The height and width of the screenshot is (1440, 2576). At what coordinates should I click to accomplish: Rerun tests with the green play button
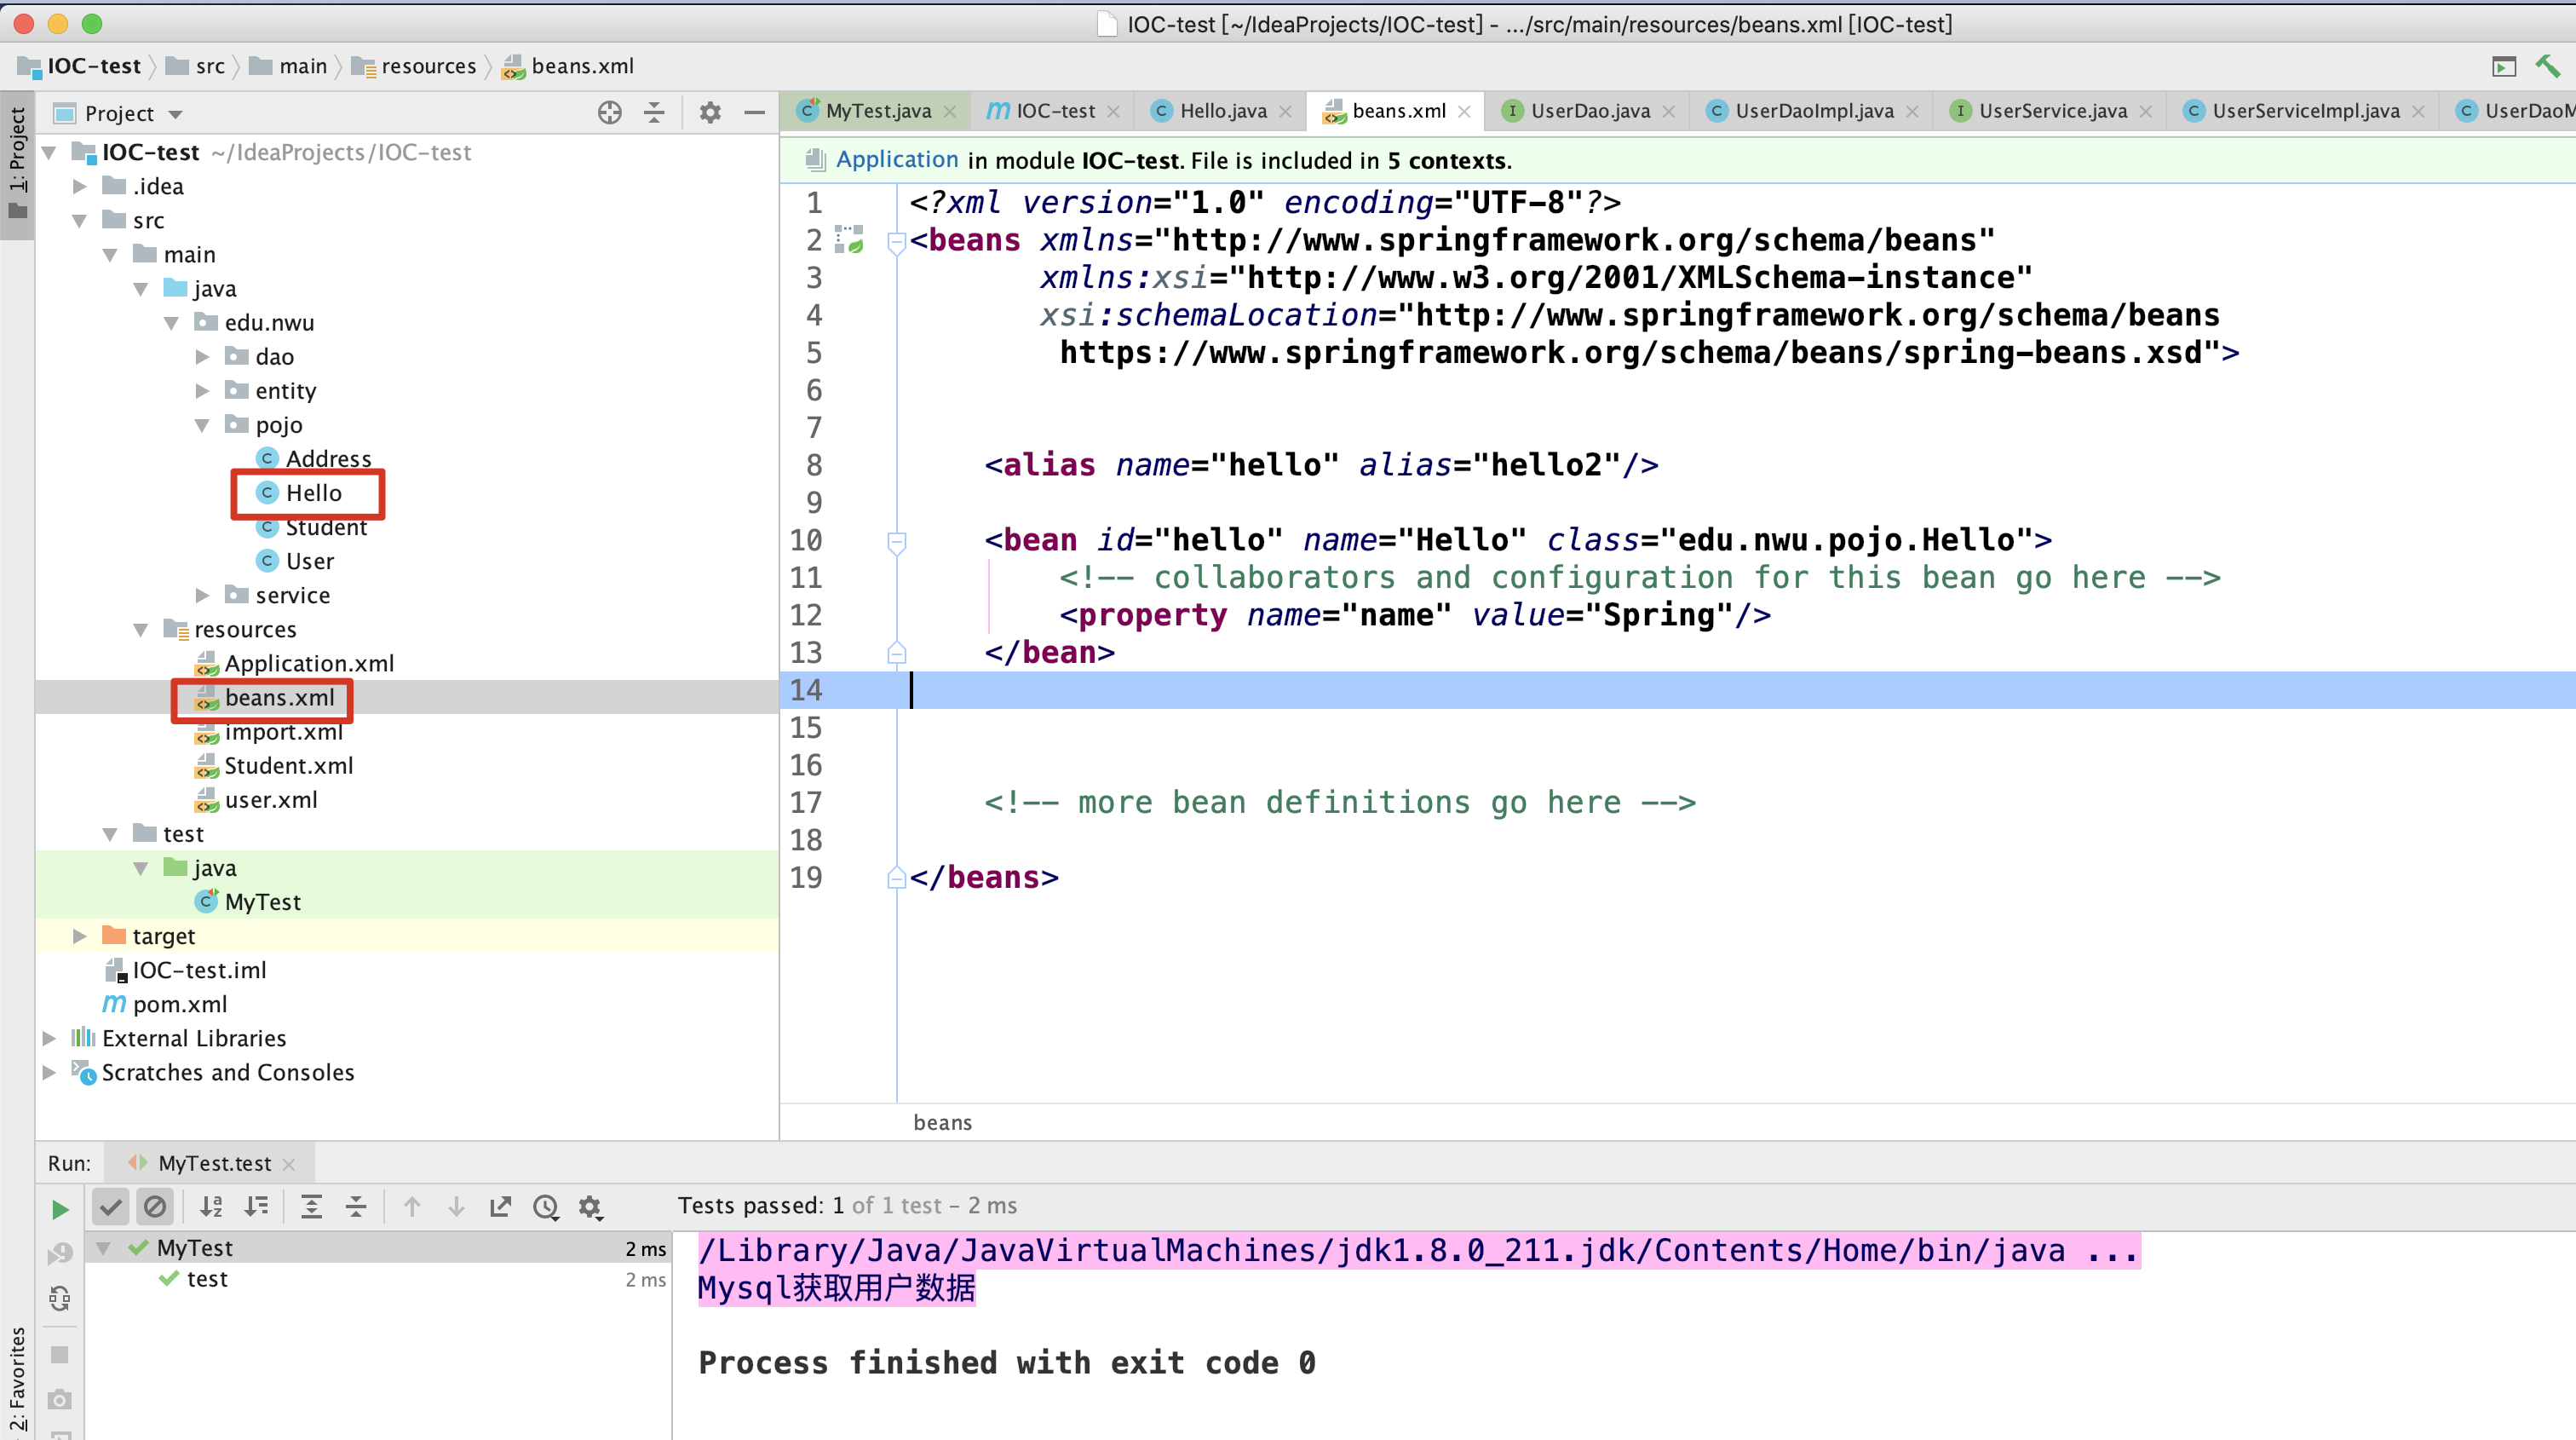[59, 1209]
